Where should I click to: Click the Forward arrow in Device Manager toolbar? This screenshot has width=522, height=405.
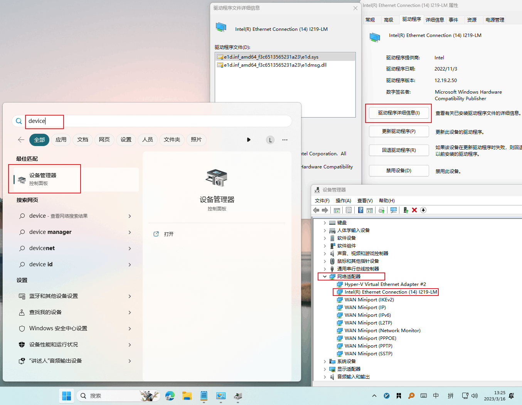point(325,210)
